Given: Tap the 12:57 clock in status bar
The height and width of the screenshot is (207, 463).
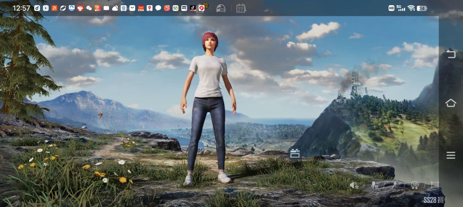Looking at the screenshot, I should click(21, 8).
